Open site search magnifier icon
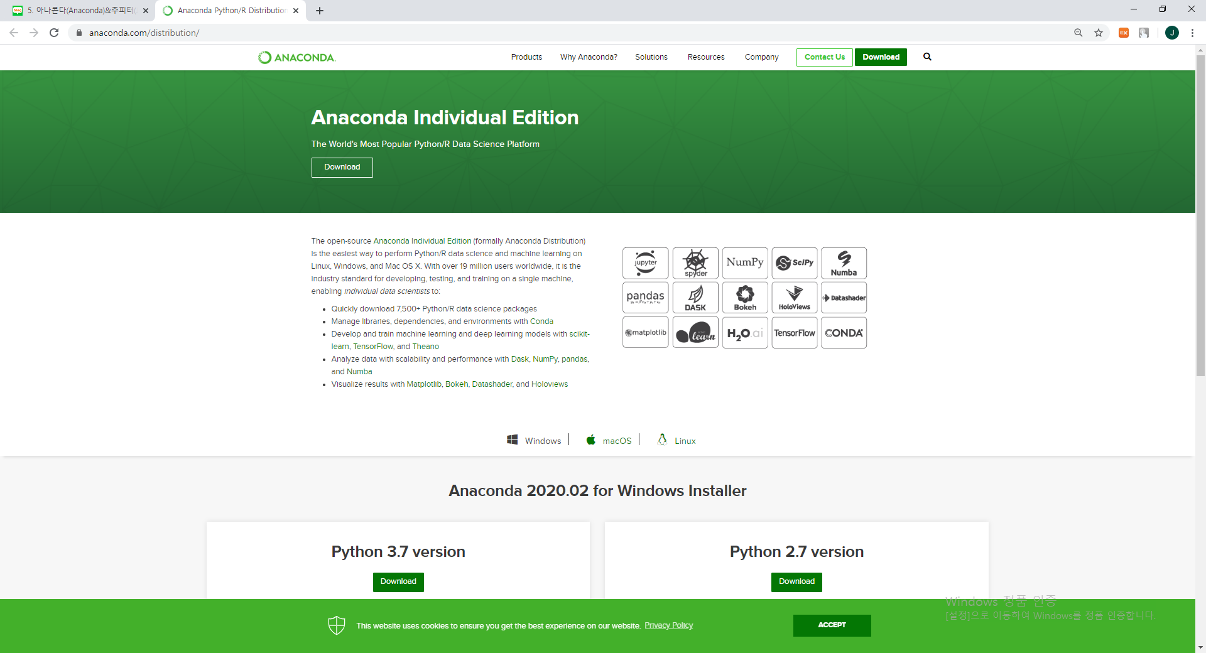The height and width of the screenshot is (653, 1206). pyautogui.click(x=927, y=57)
